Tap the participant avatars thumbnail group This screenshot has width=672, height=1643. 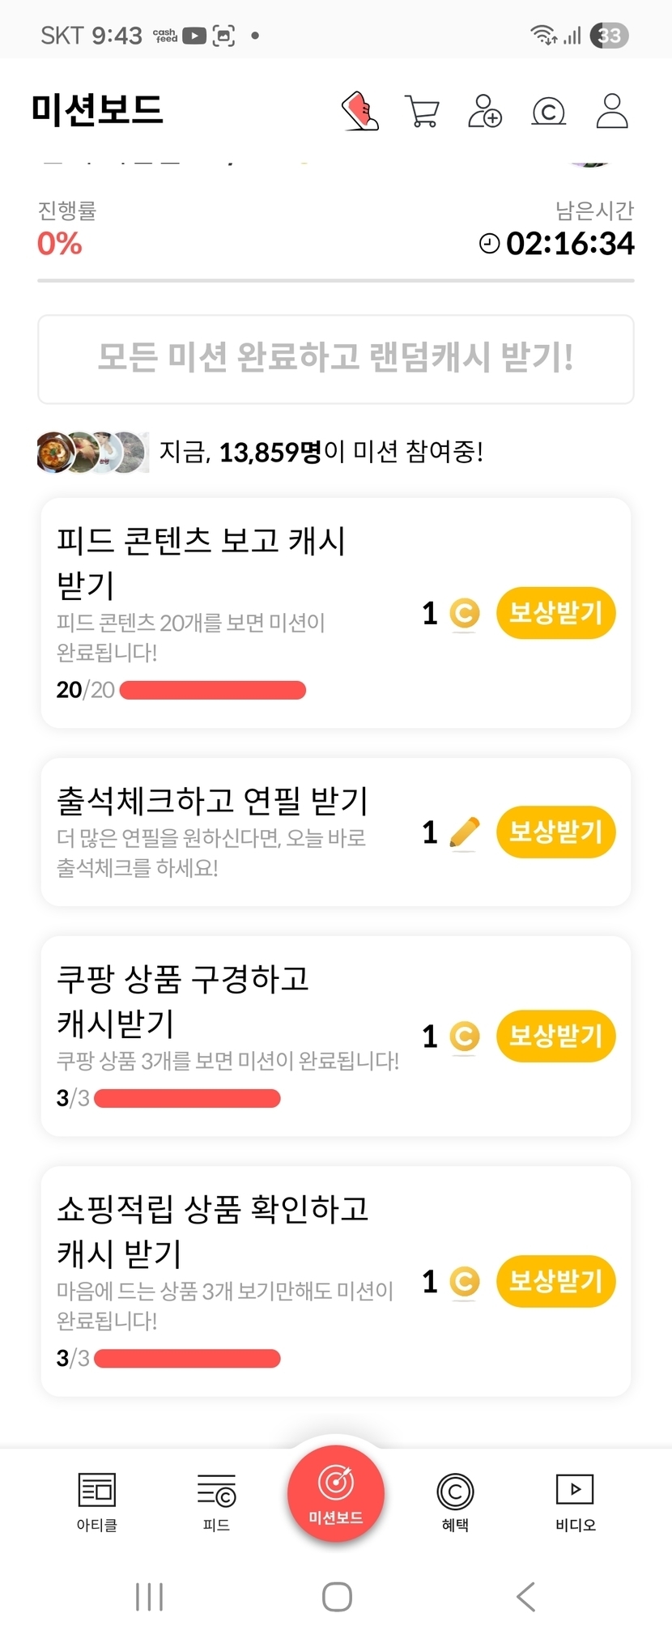coord(92,452)
